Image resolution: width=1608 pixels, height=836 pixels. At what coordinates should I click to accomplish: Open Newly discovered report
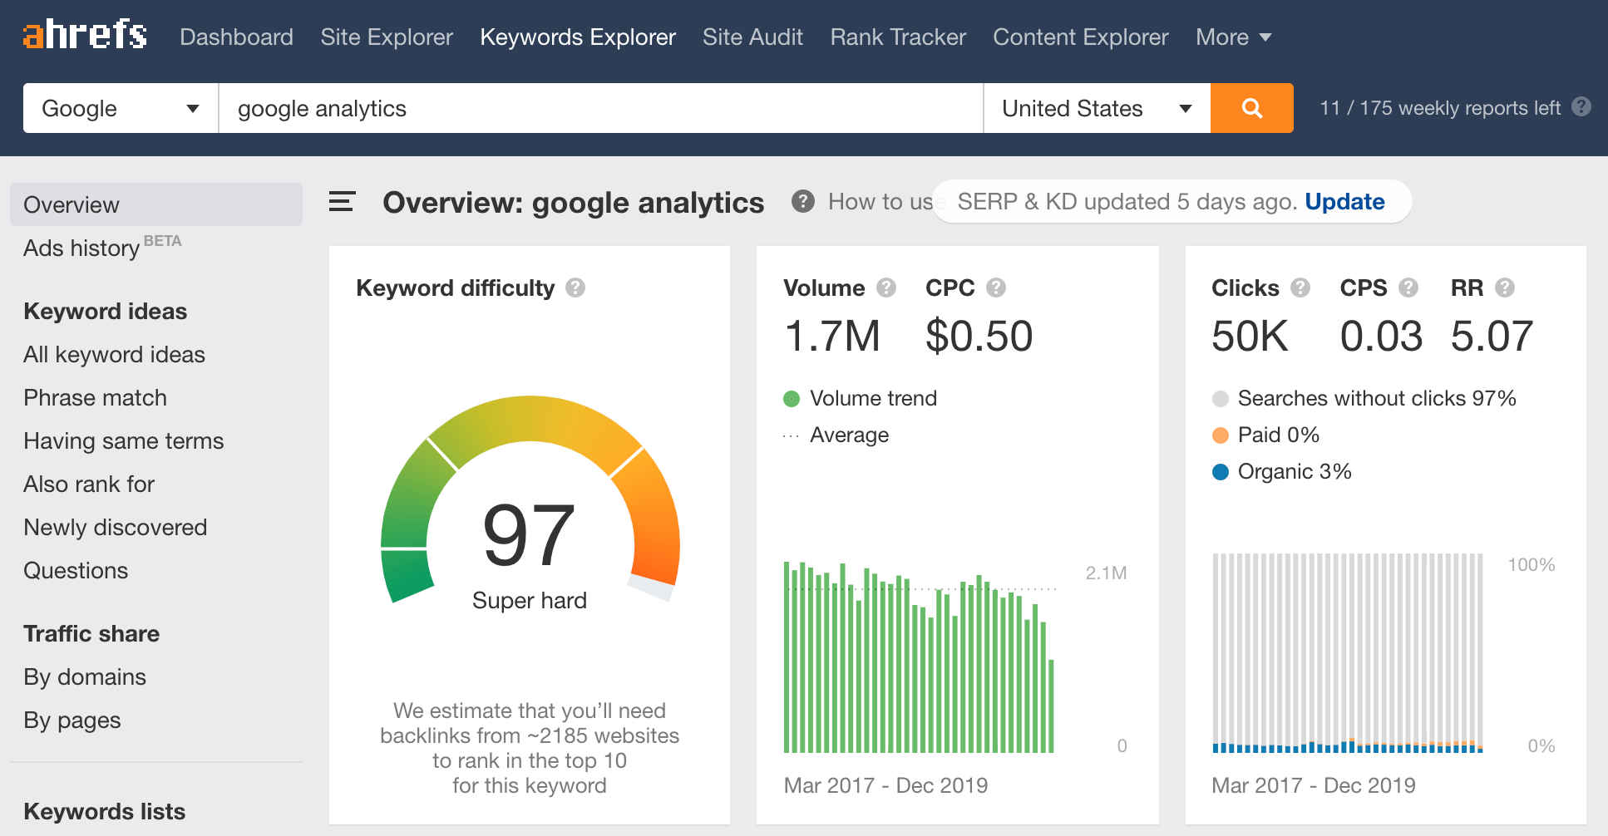[x=115, y=527]
